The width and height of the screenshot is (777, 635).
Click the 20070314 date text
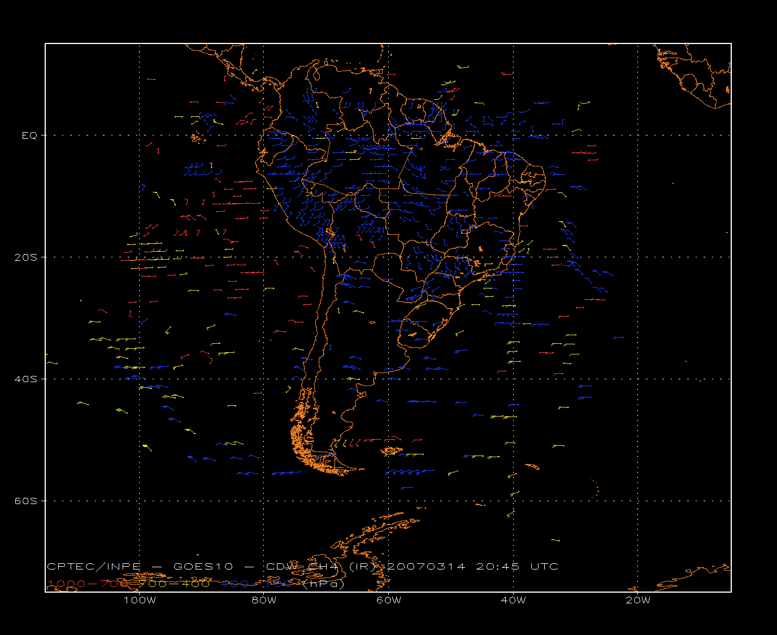[427, 567]
